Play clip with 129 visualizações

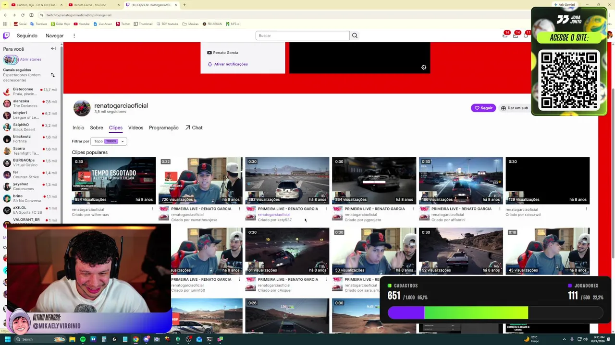coord(548,180)
